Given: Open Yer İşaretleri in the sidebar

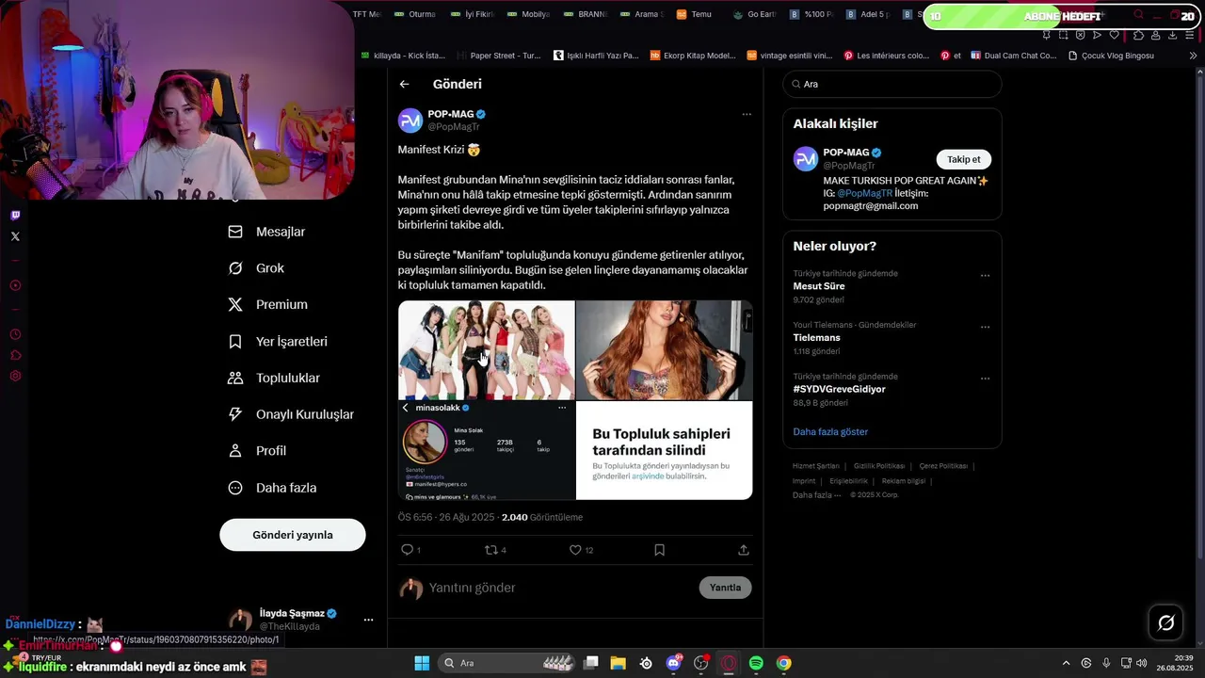Looking at the screenshot, I should (279, 341).
